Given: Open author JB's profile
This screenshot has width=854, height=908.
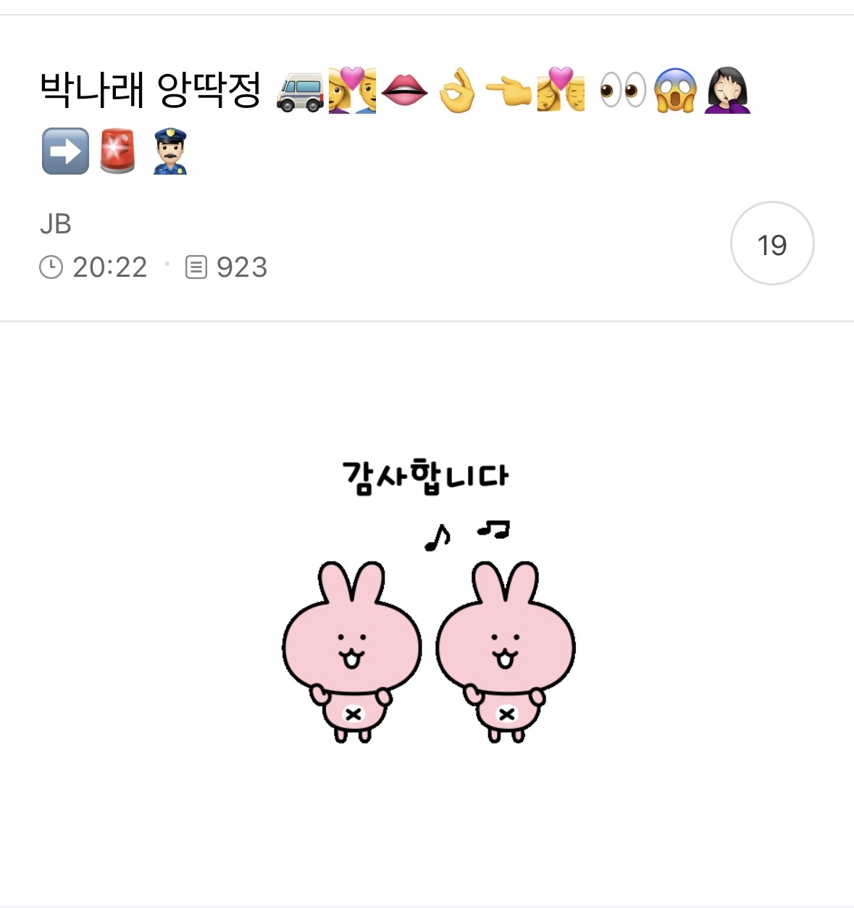Looking at the screenshot, I should pos(56,224).
